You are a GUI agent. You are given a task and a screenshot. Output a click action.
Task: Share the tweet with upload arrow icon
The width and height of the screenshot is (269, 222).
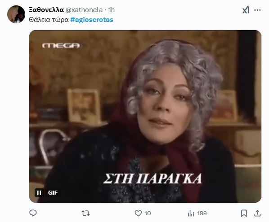coord(257,213)
